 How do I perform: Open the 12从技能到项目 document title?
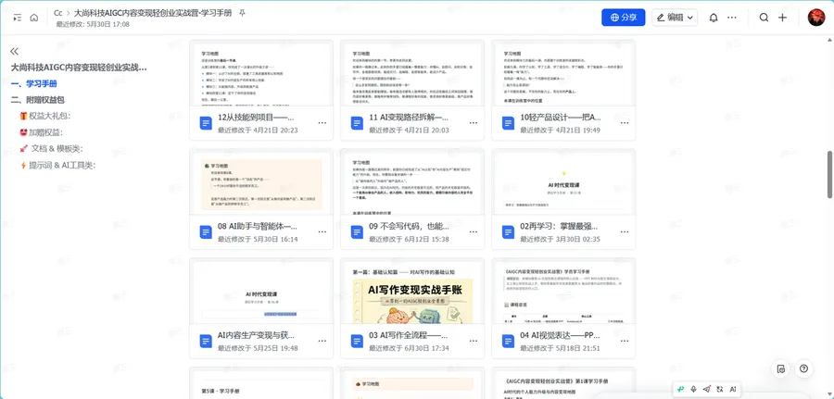pos(256,118)
